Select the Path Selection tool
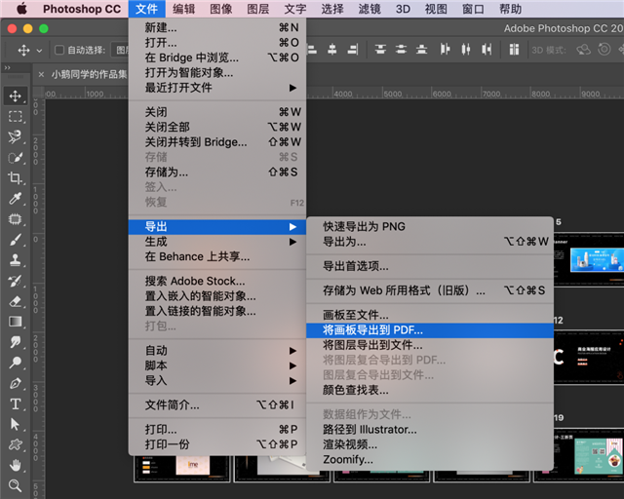The width and height of the screenshot is (624, 499). (16, 424)
